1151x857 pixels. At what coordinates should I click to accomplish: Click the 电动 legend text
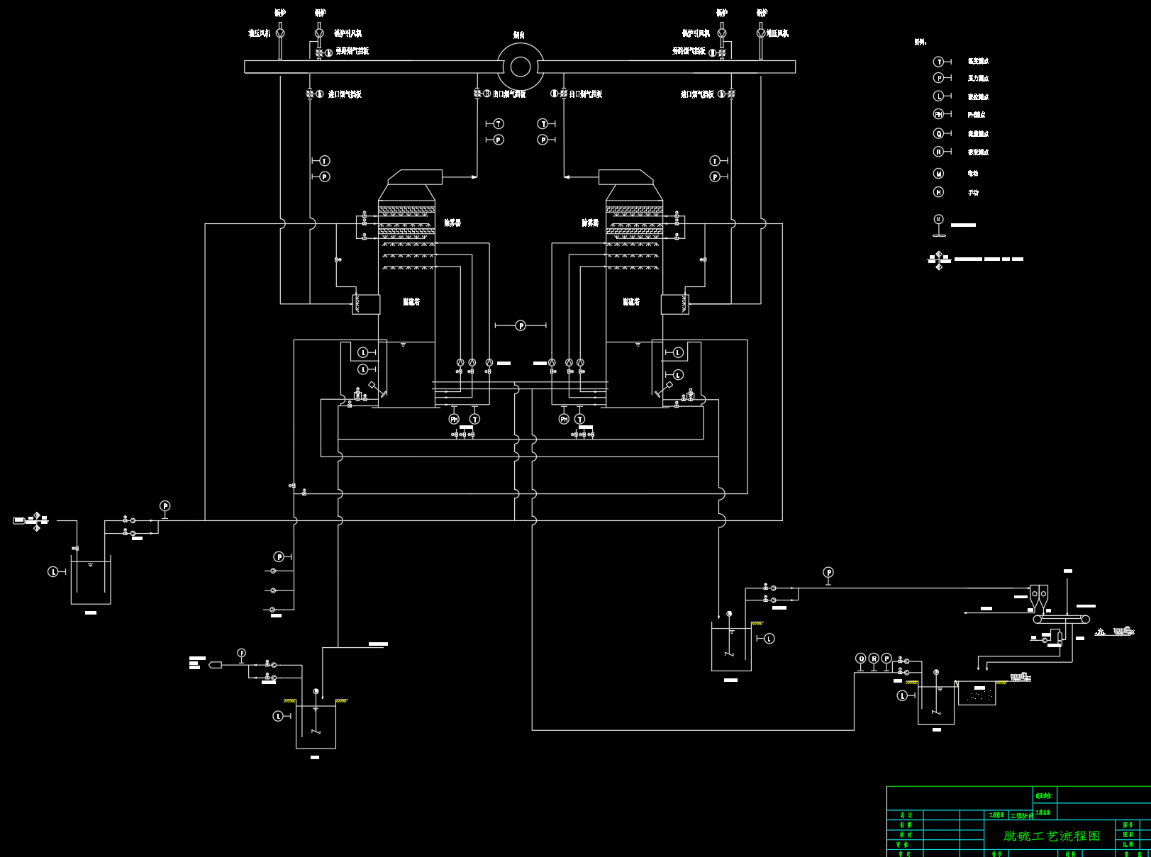pos(973,174)
